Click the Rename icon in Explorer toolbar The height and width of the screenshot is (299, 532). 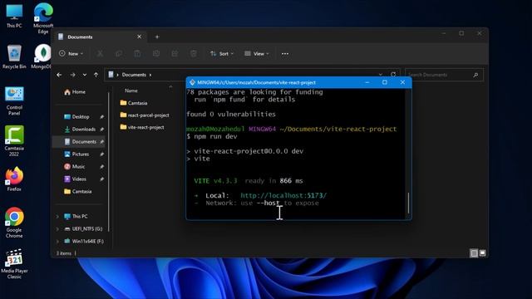coord(156,53)
